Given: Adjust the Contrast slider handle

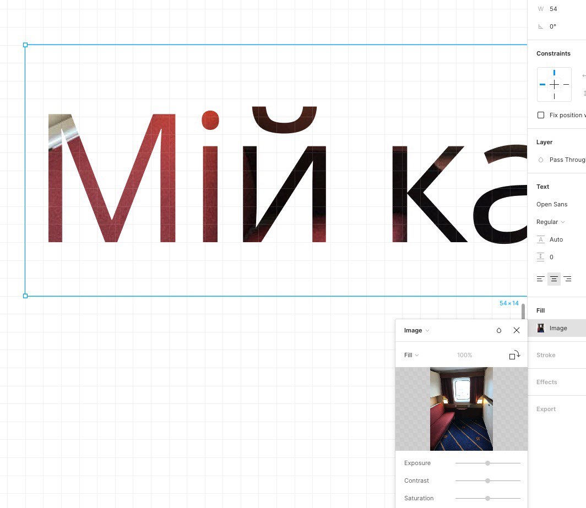Looking at the screenshot, I should click(x=487, y=480).
